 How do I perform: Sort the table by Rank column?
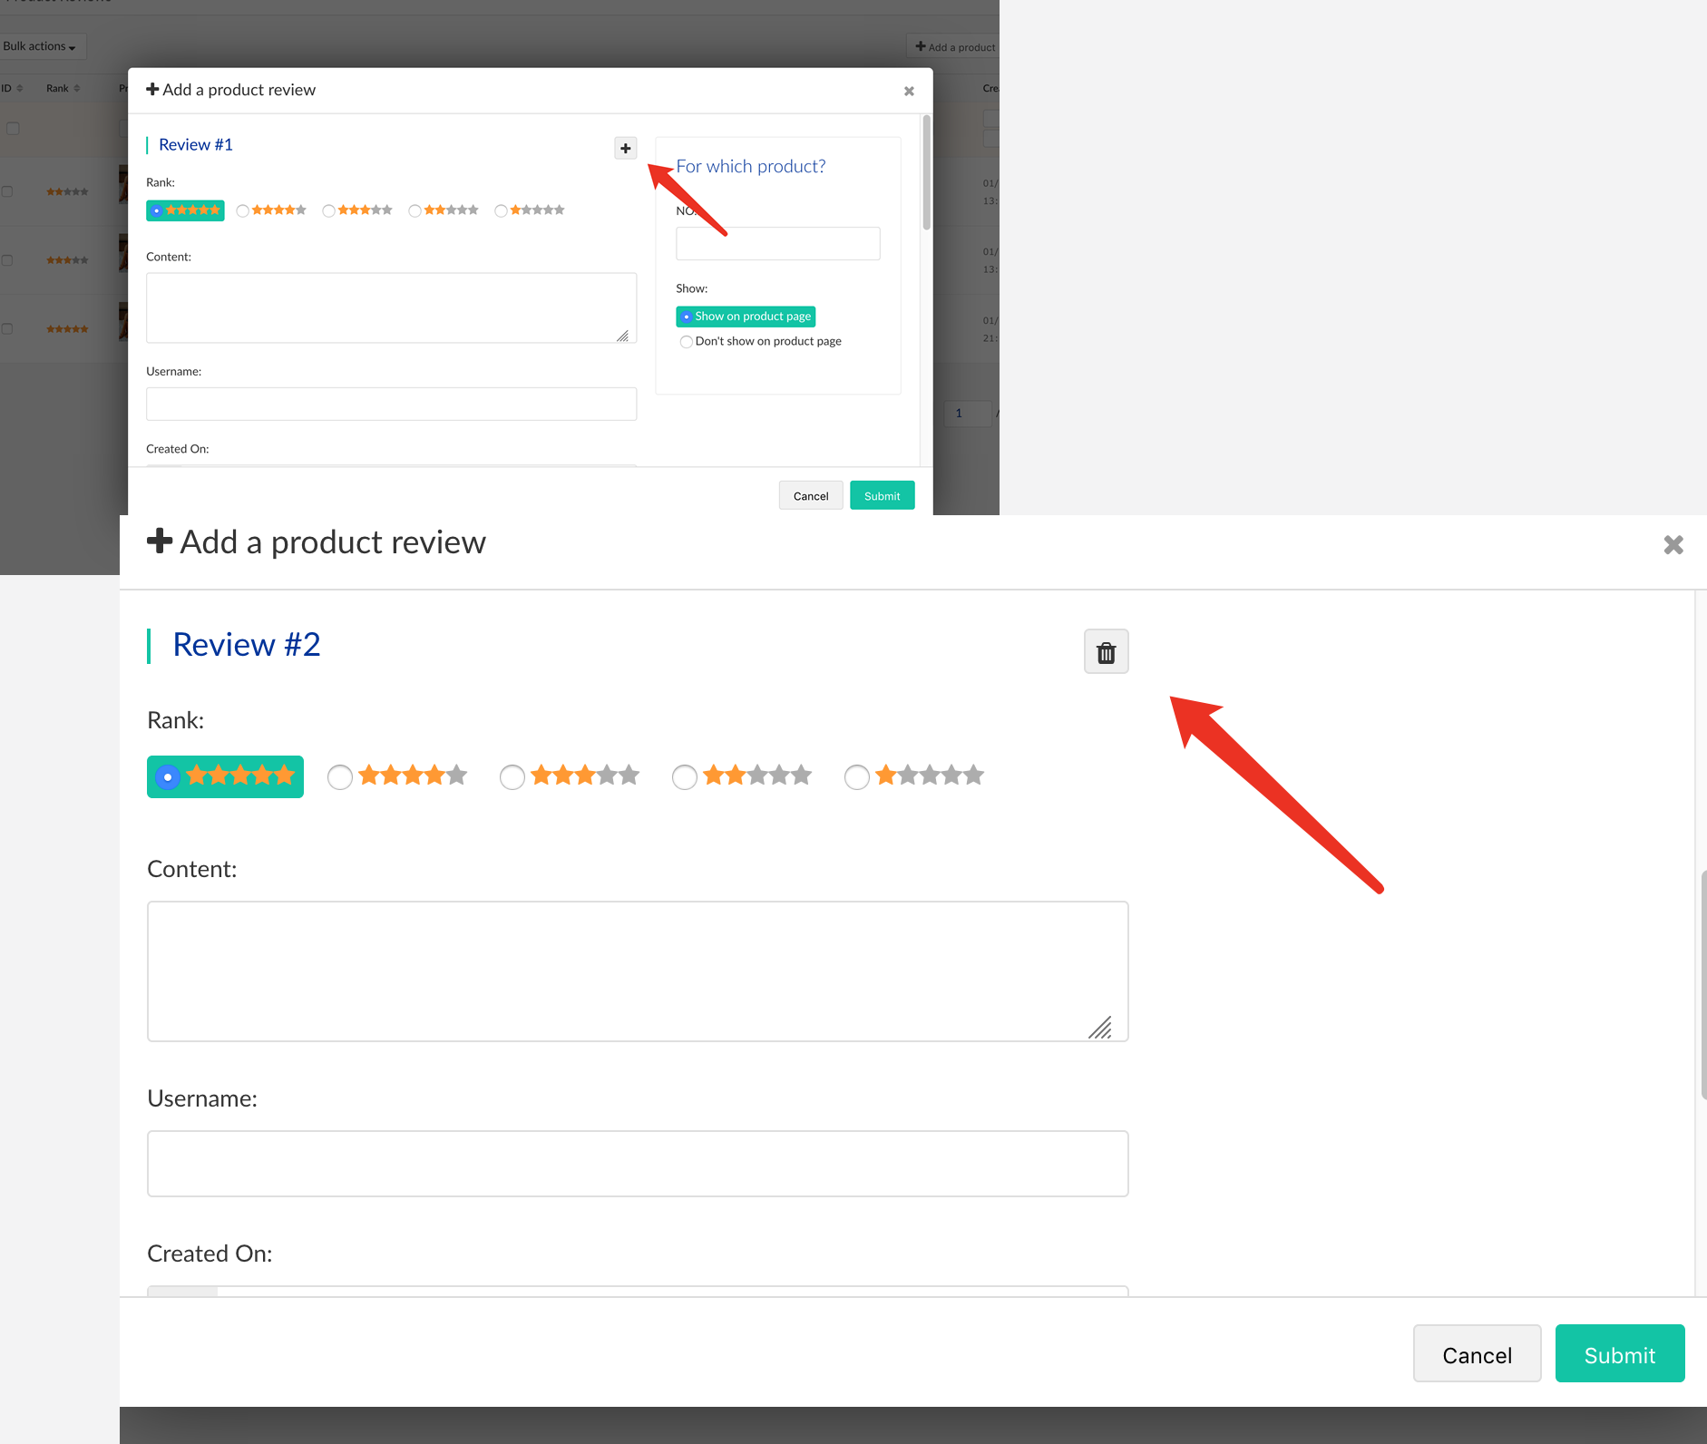(x=63, y=89)
